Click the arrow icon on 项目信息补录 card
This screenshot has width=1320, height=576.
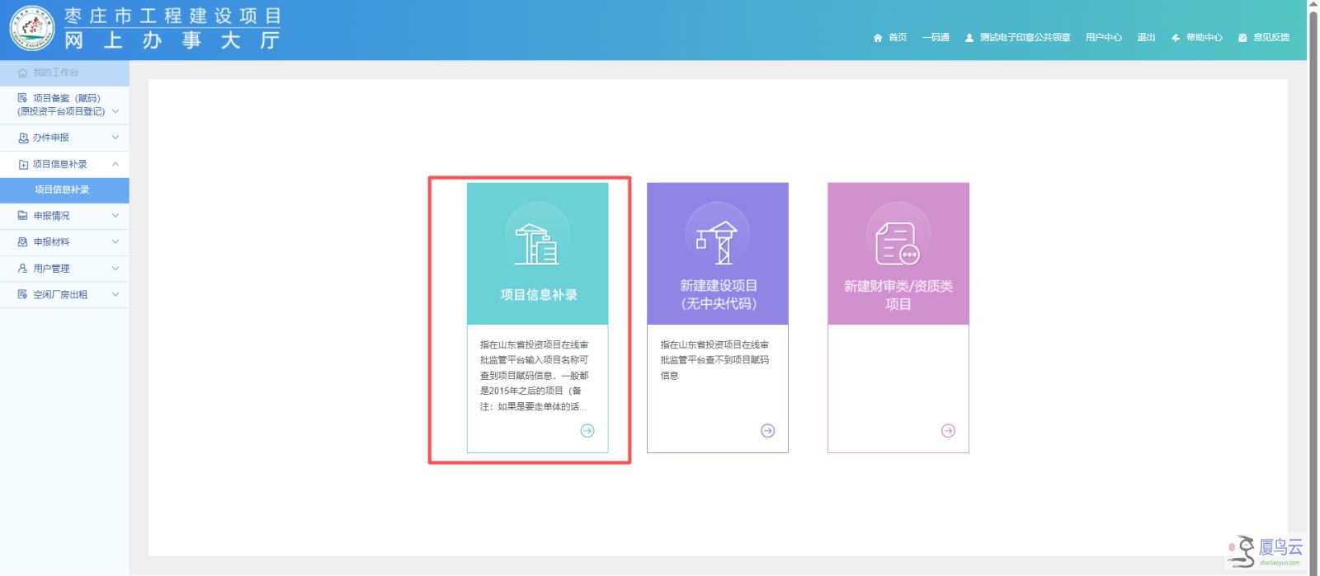click(587, 431)
